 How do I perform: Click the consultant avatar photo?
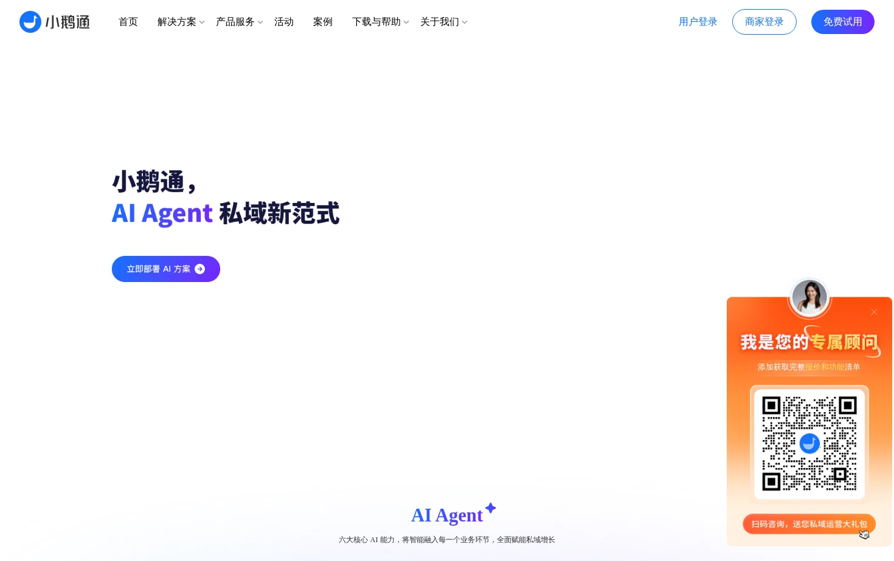(809, 298)
